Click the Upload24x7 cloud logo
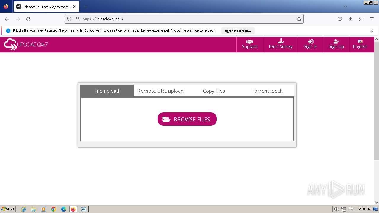 26,44
